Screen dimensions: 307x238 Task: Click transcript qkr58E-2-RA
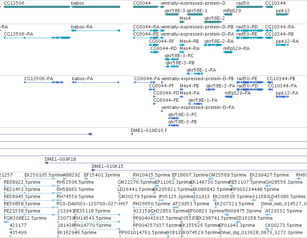coord(213,45)
